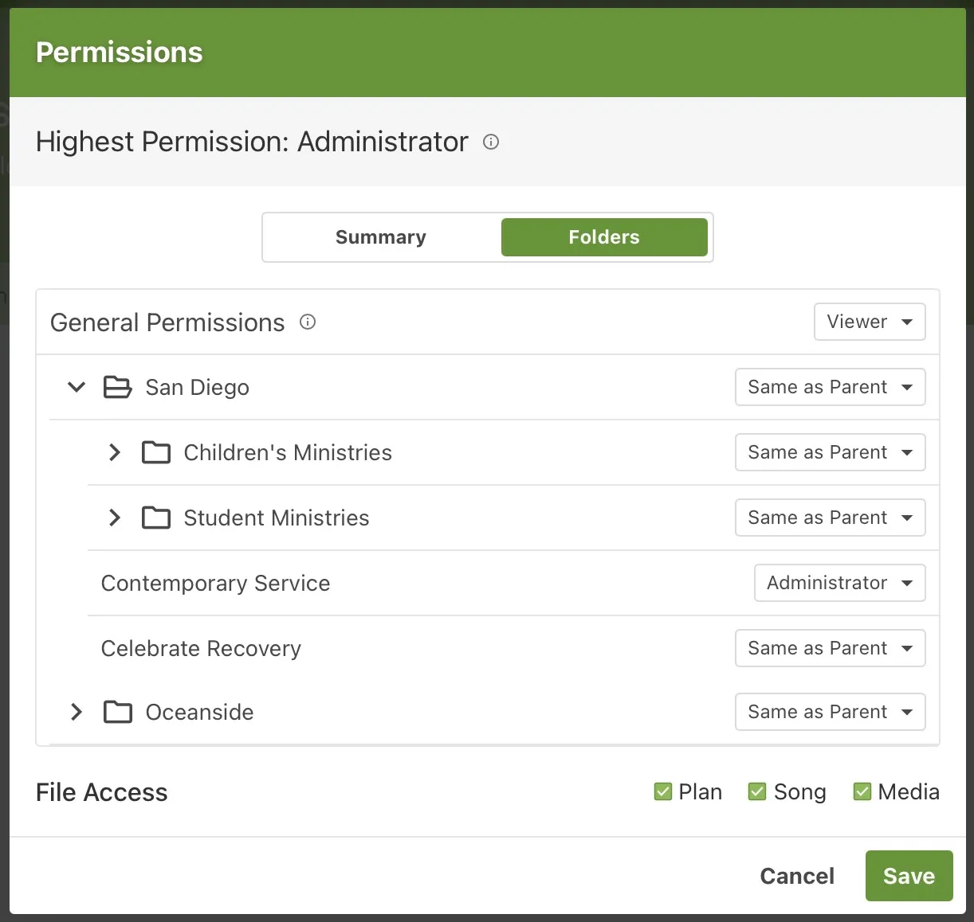Click the Children's Ministries folder icon
This screenshot has height=922, width=974.
(x=156, y=452)
